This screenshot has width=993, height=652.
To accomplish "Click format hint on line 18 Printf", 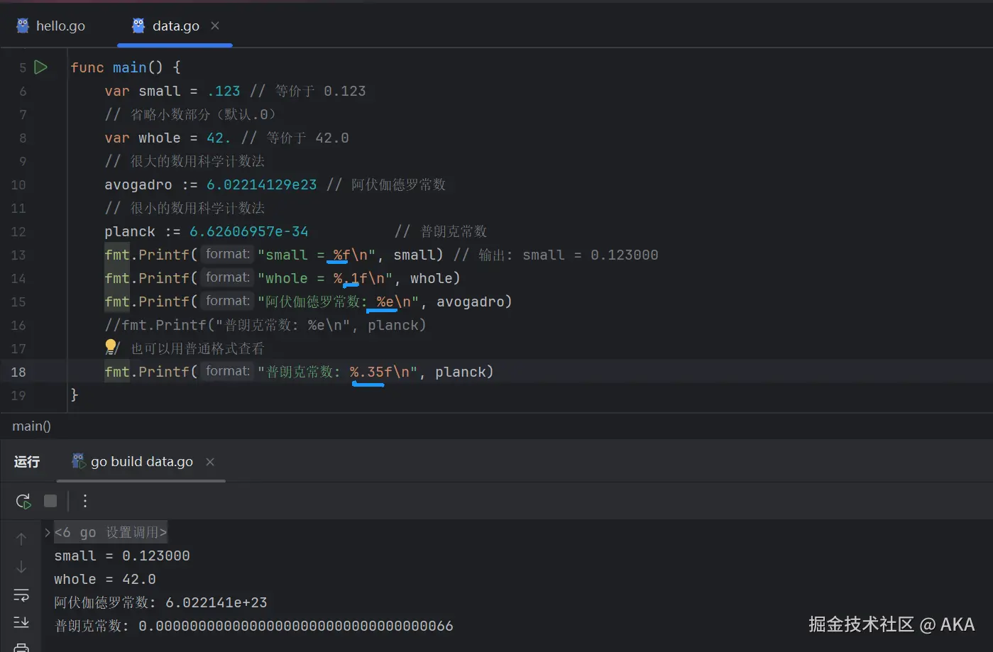I will click(228, 371).
